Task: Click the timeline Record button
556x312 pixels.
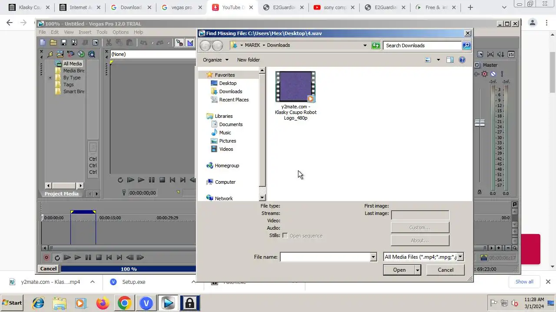Action: click(x=46, y=257)
